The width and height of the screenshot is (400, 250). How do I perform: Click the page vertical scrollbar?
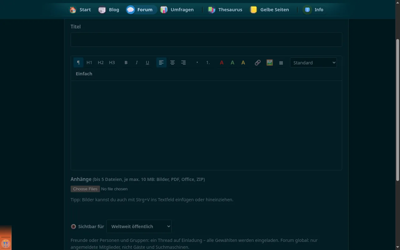click(x=397, y=110)
